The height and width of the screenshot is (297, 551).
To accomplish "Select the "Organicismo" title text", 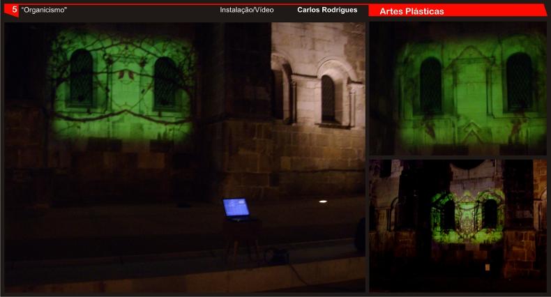I will (44, 10).
